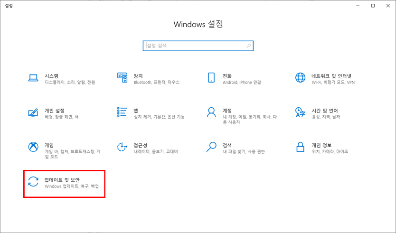The width and height of the screenshot is (396, 233).
Task: Close the 설정 window
Action: point(388,6)
